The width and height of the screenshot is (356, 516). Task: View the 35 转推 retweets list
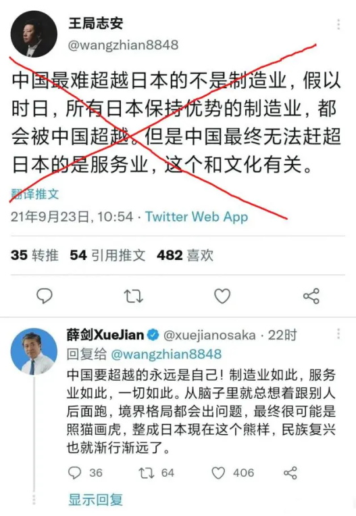click(x=34, y=255)
